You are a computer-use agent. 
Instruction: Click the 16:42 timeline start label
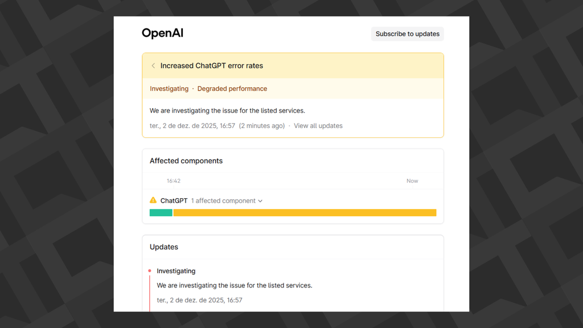[x=174, y=181]
